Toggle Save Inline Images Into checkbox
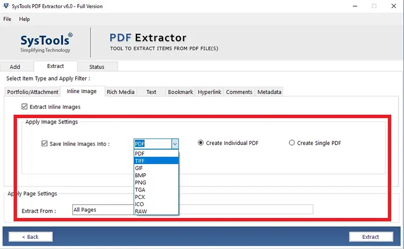 44,143
